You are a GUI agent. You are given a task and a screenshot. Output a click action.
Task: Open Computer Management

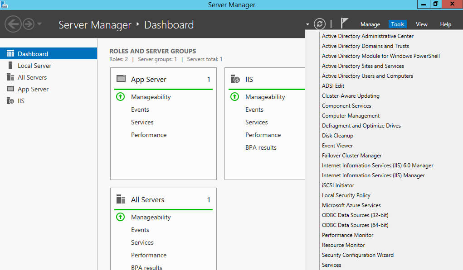coord(351,116)
